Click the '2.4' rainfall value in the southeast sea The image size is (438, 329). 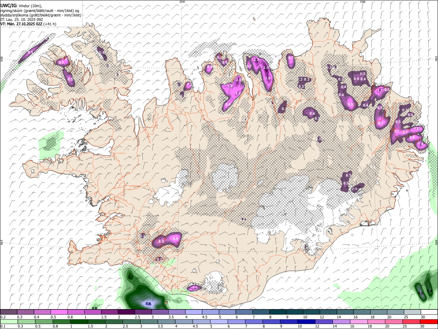click(430, 291)
